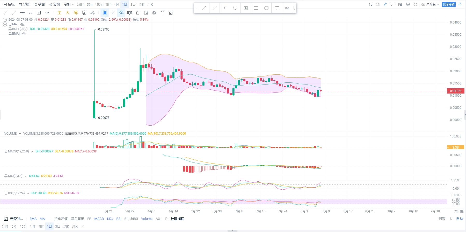Toggle the RSI indicator at the bottom bar
This screenshot has height=232, width=466.
(119, 219)
